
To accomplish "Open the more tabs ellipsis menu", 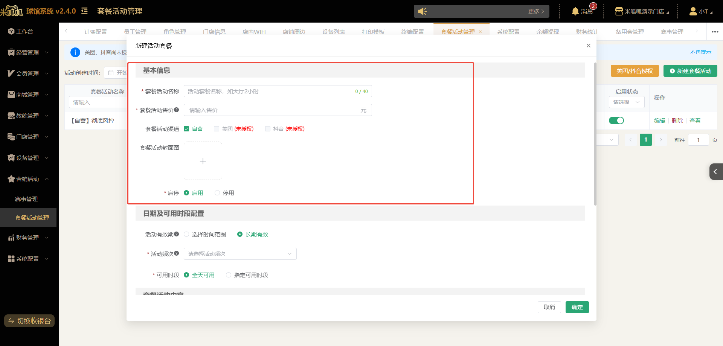I will pyautogui.click(x=715, y=32).
